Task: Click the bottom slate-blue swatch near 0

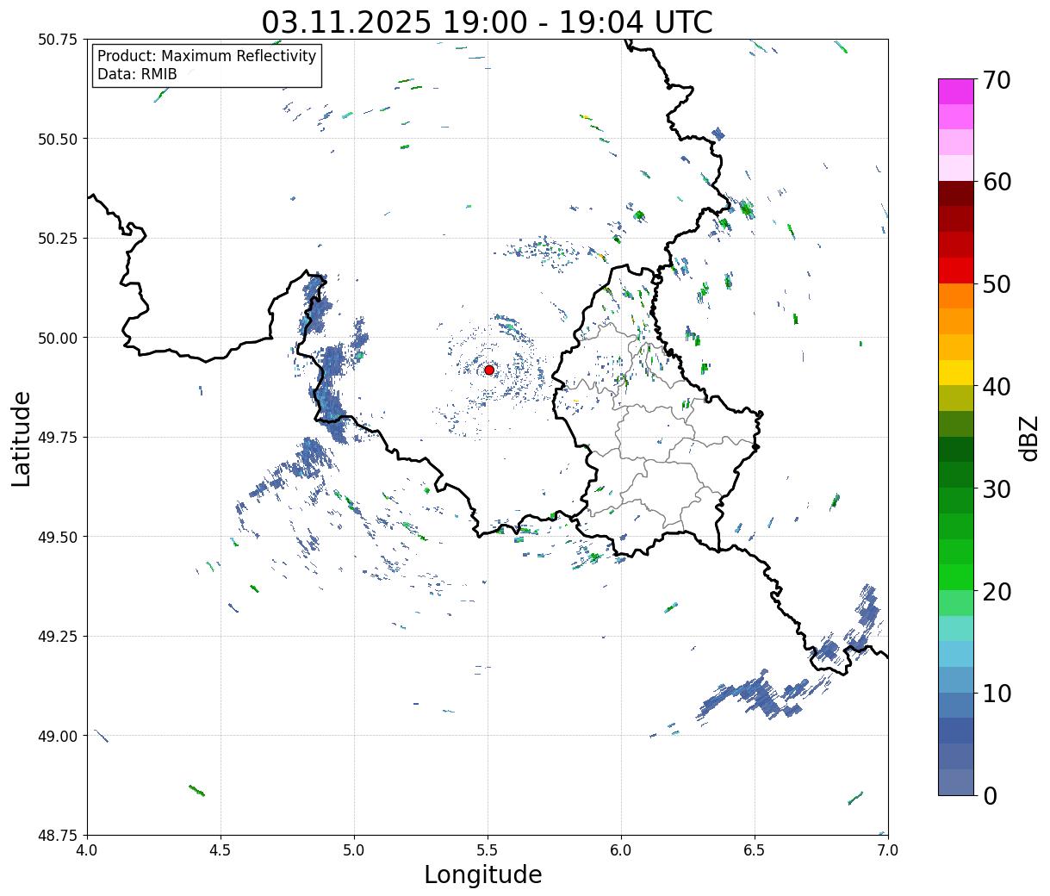Action: coord(956,781)
